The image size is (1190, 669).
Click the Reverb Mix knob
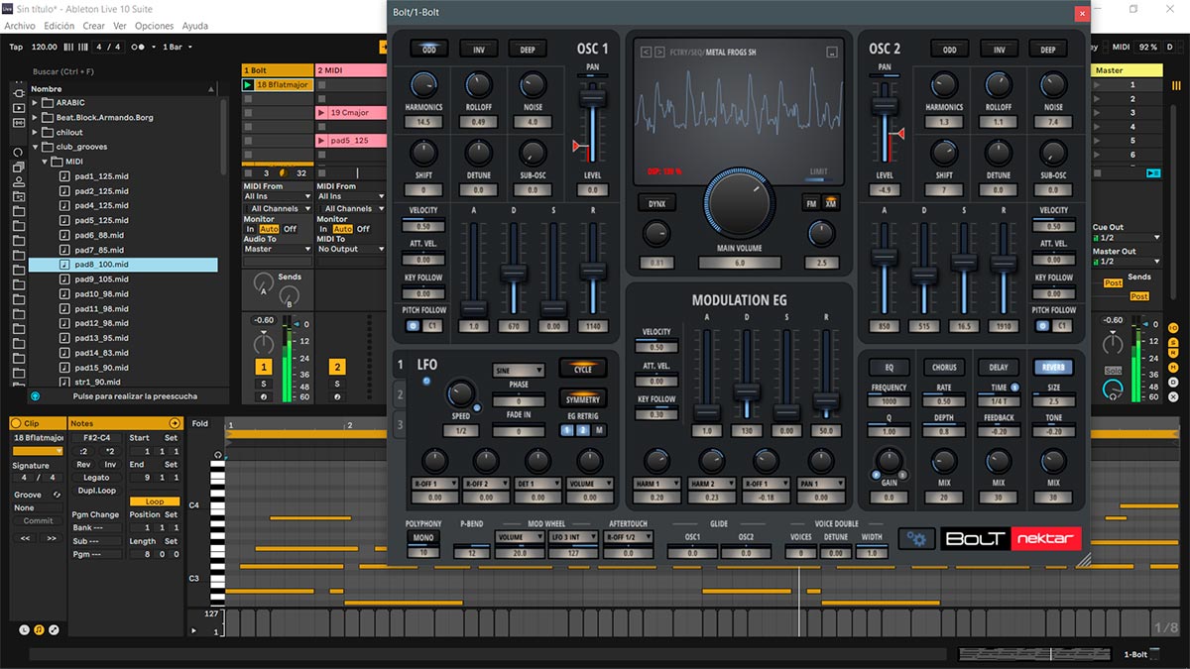pyautogui.click(x=1053, y=460)
